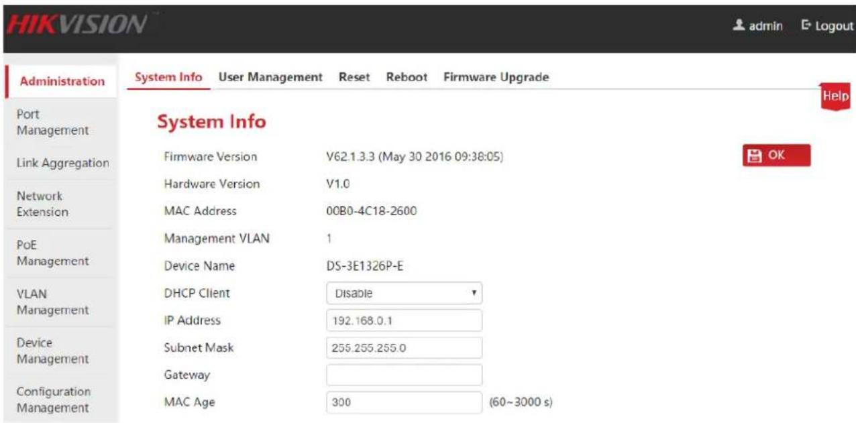Save settings with the OK button
Screen dimensions: 856x423
coord(776,155)
